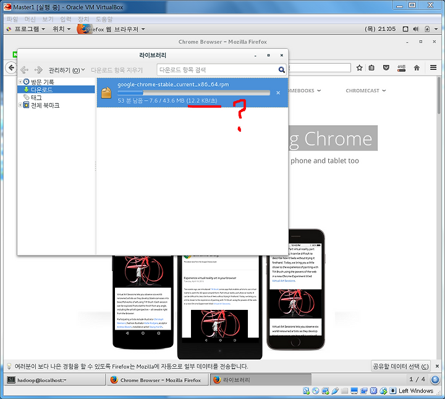Open the 위치 places menu
This screenshot has height=399, width=445.
point(61,29)
